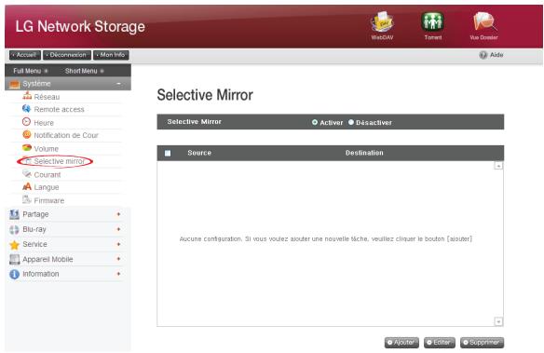Click the Source column header
This screenshot has height=353, width=544.
click(199, 153)
